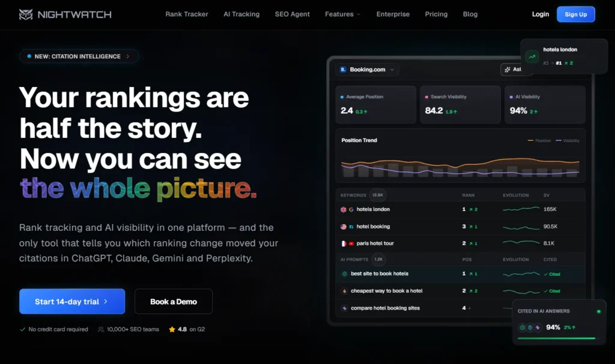This screenshot has height=364, width=615.
Task: Click the 12.8K keywords count badge
Action: (x=378, y=195)
